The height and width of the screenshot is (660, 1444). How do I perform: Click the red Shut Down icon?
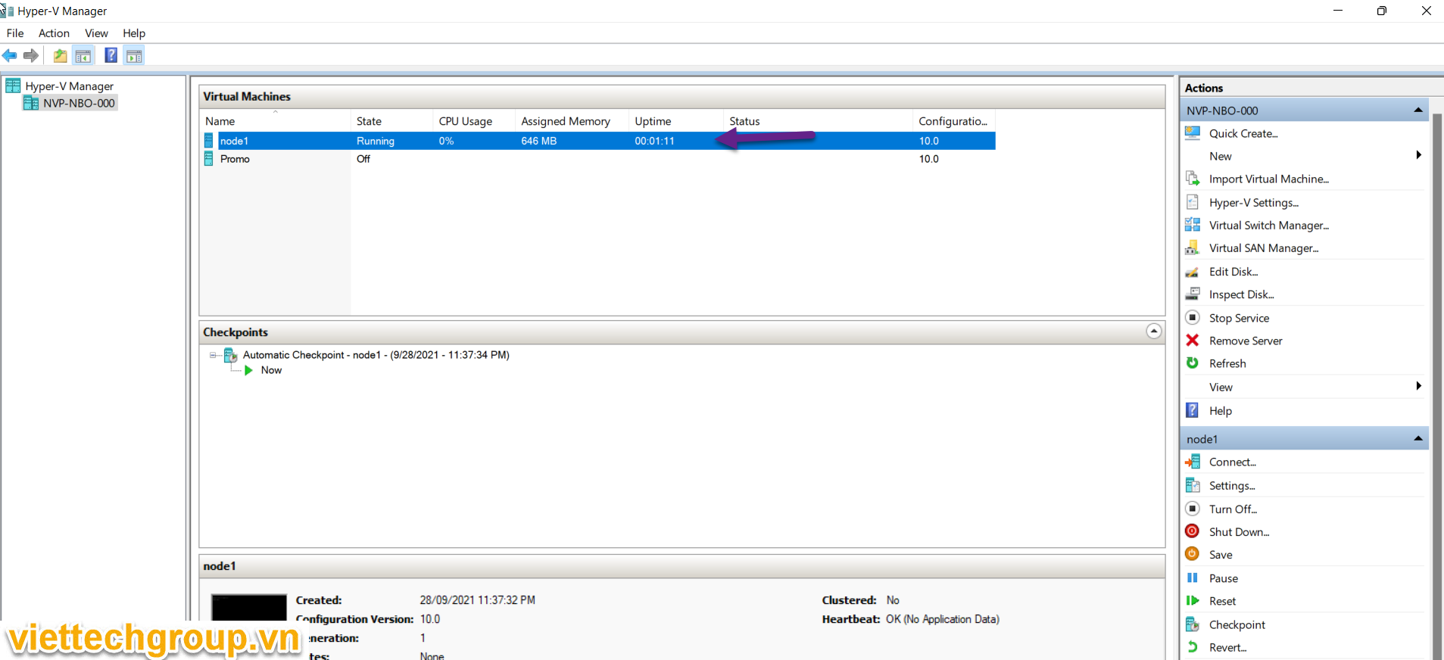pyautogui.click(x=1193, y=531)
